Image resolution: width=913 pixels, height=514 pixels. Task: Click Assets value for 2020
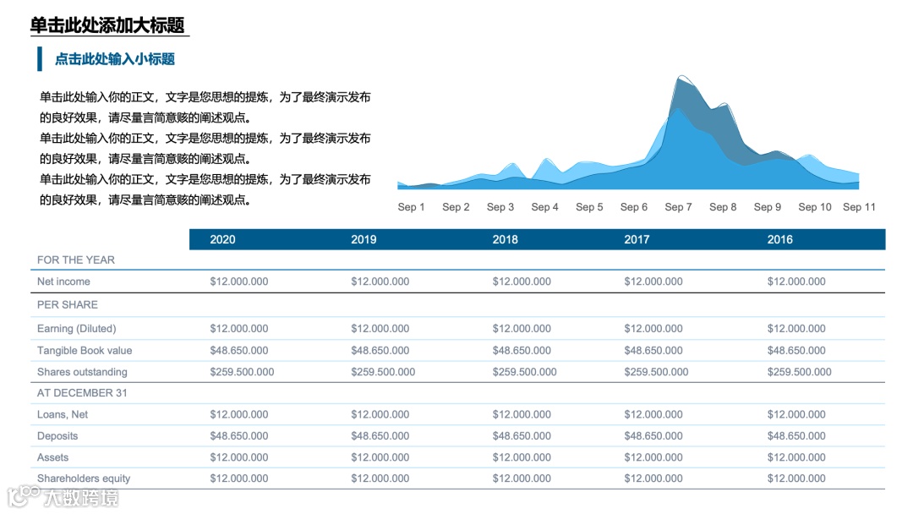239,457
